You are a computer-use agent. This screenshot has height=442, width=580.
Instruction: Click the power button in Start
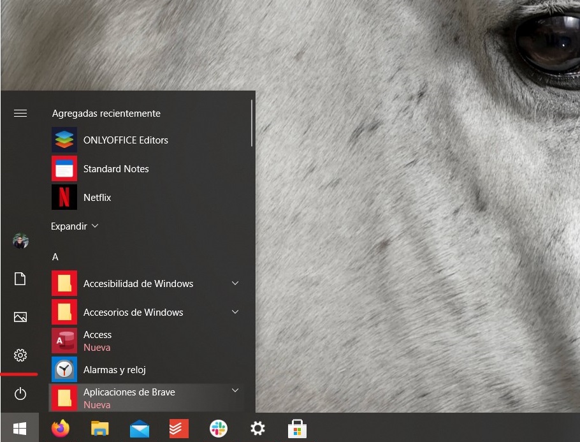[x=20, y=394]
